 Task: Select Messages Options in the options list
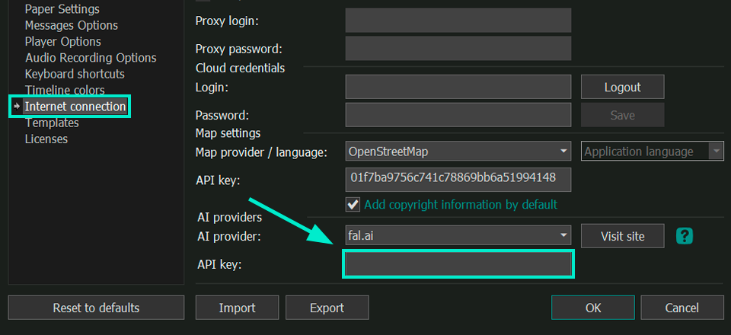tap(72, 25)
